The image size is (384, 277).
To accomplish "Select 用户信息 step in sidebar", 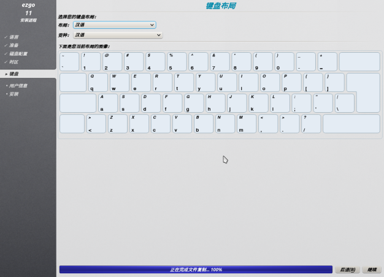I will coord(18,86).
